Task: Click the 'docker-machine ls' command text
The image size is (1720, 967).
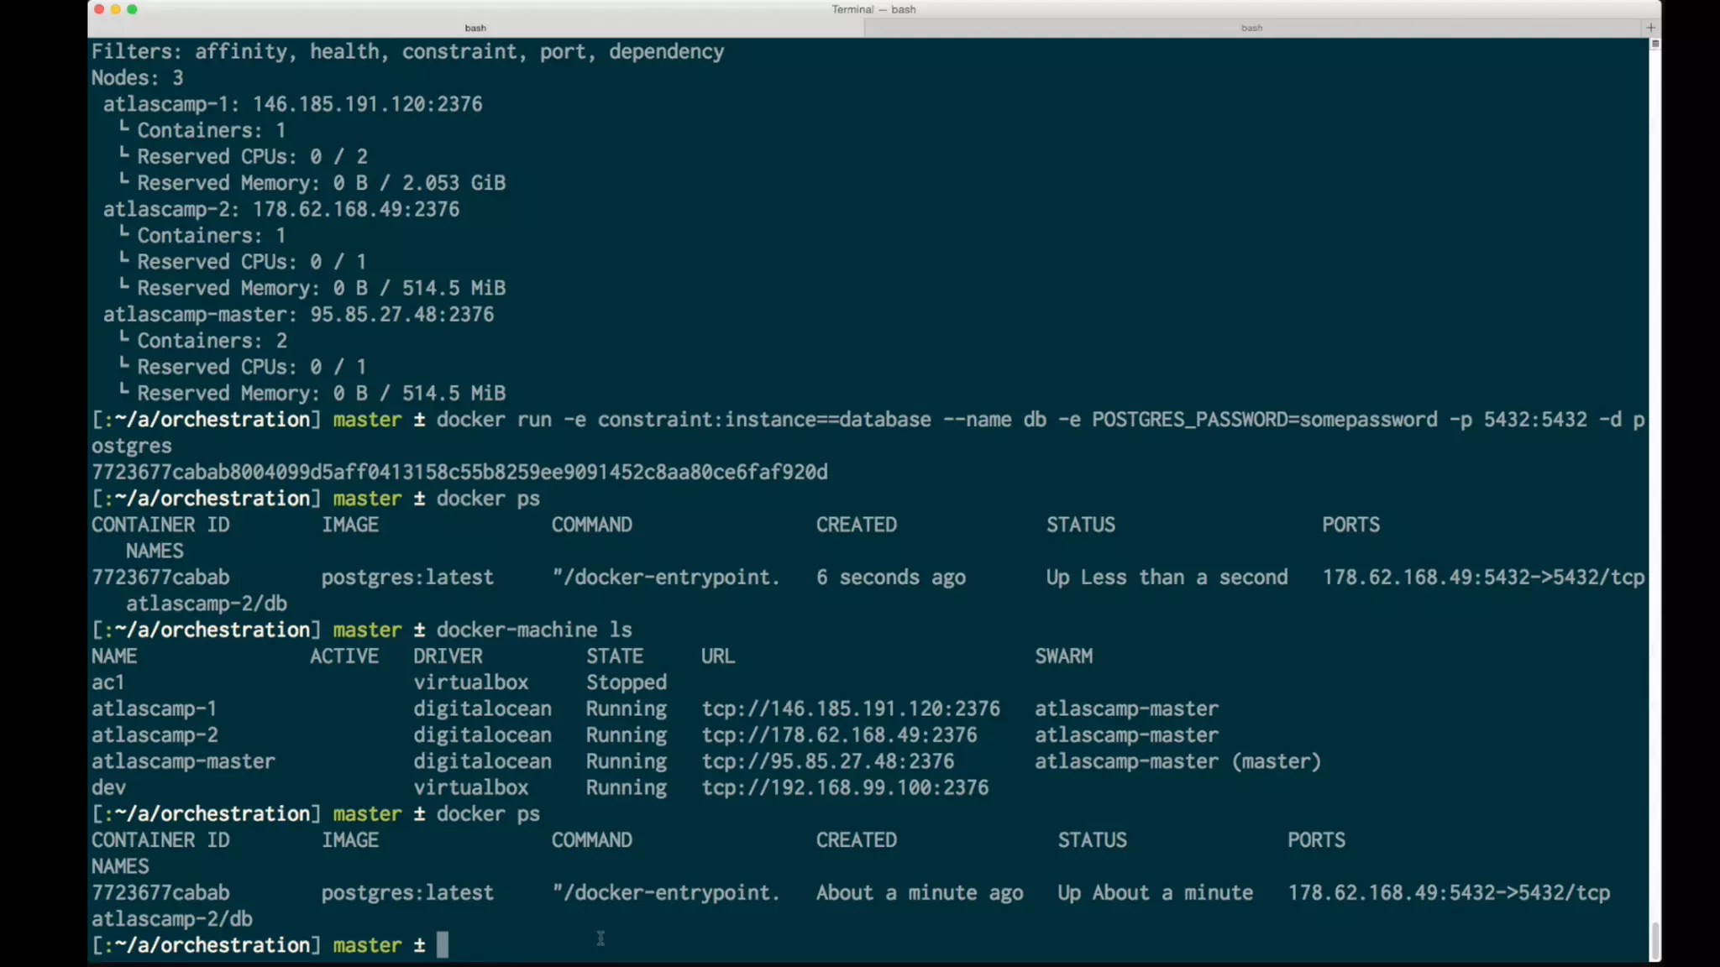Action: [x=534, y=630]
